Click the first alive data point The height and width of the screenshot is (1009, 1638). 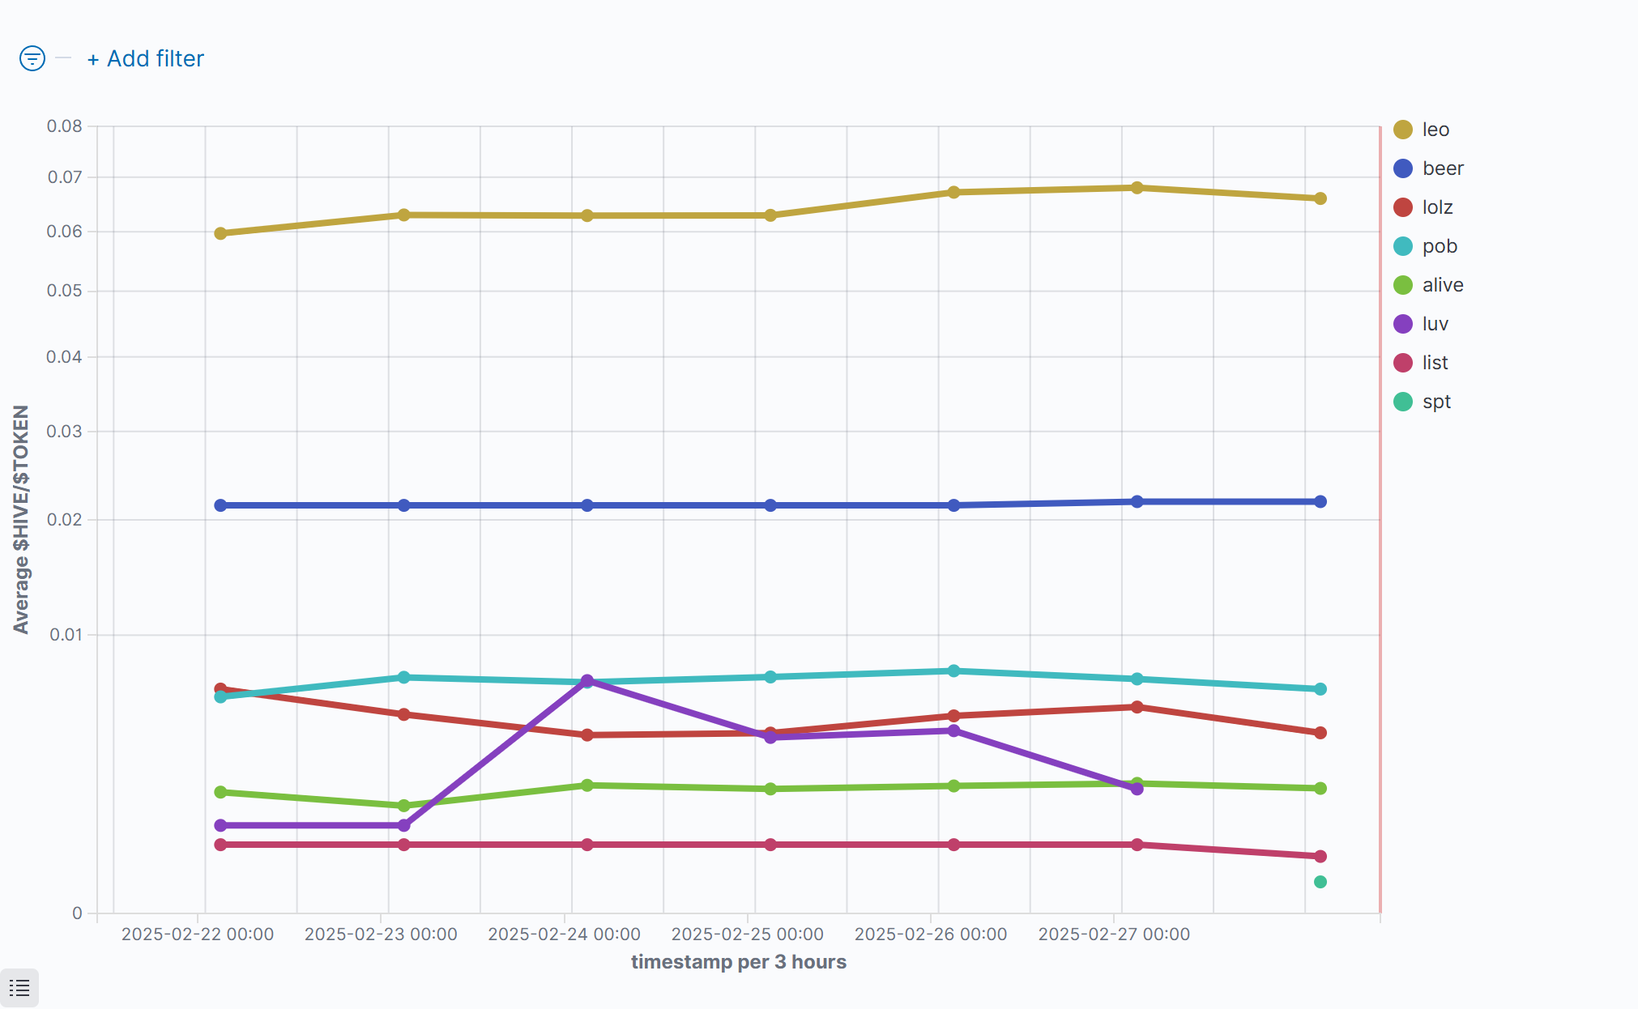220,792
